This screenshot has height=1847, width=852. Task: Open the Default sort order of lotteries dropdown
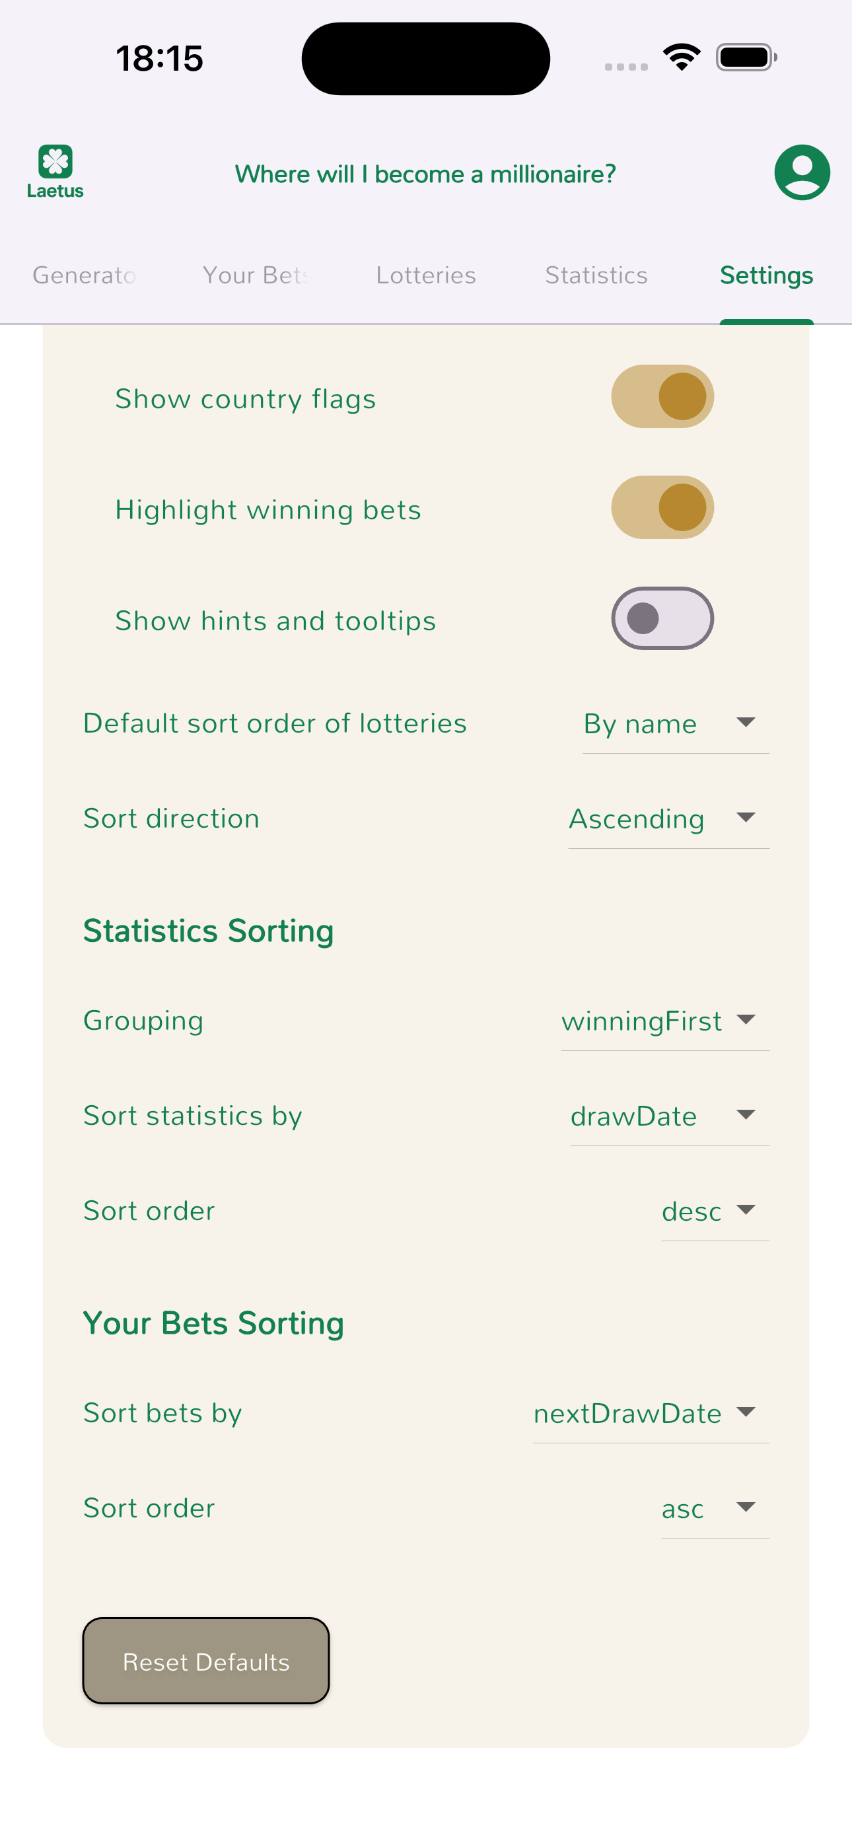pos(675,724)
